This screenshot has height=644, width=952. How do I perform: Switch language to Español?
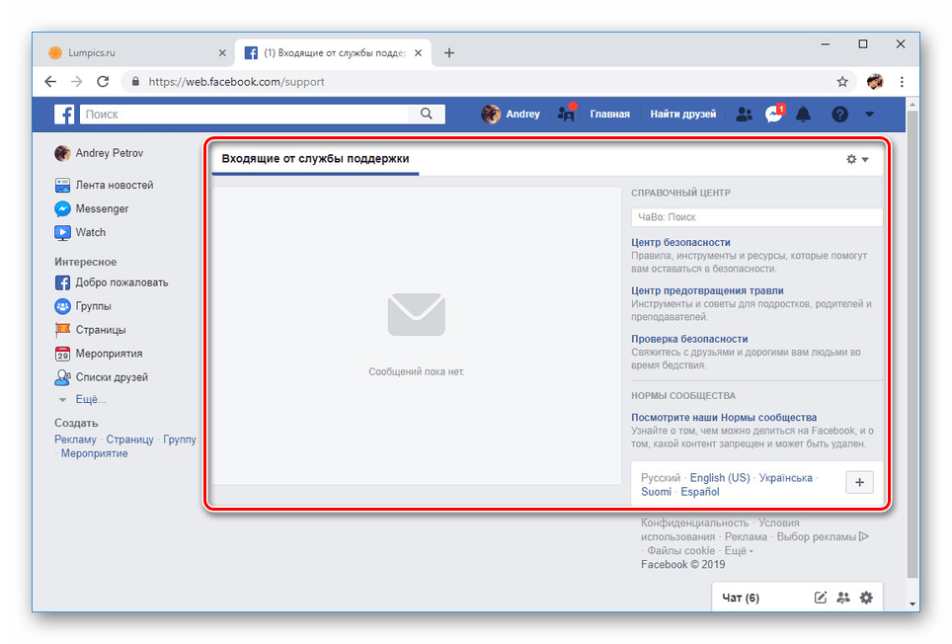click(700, 492)
